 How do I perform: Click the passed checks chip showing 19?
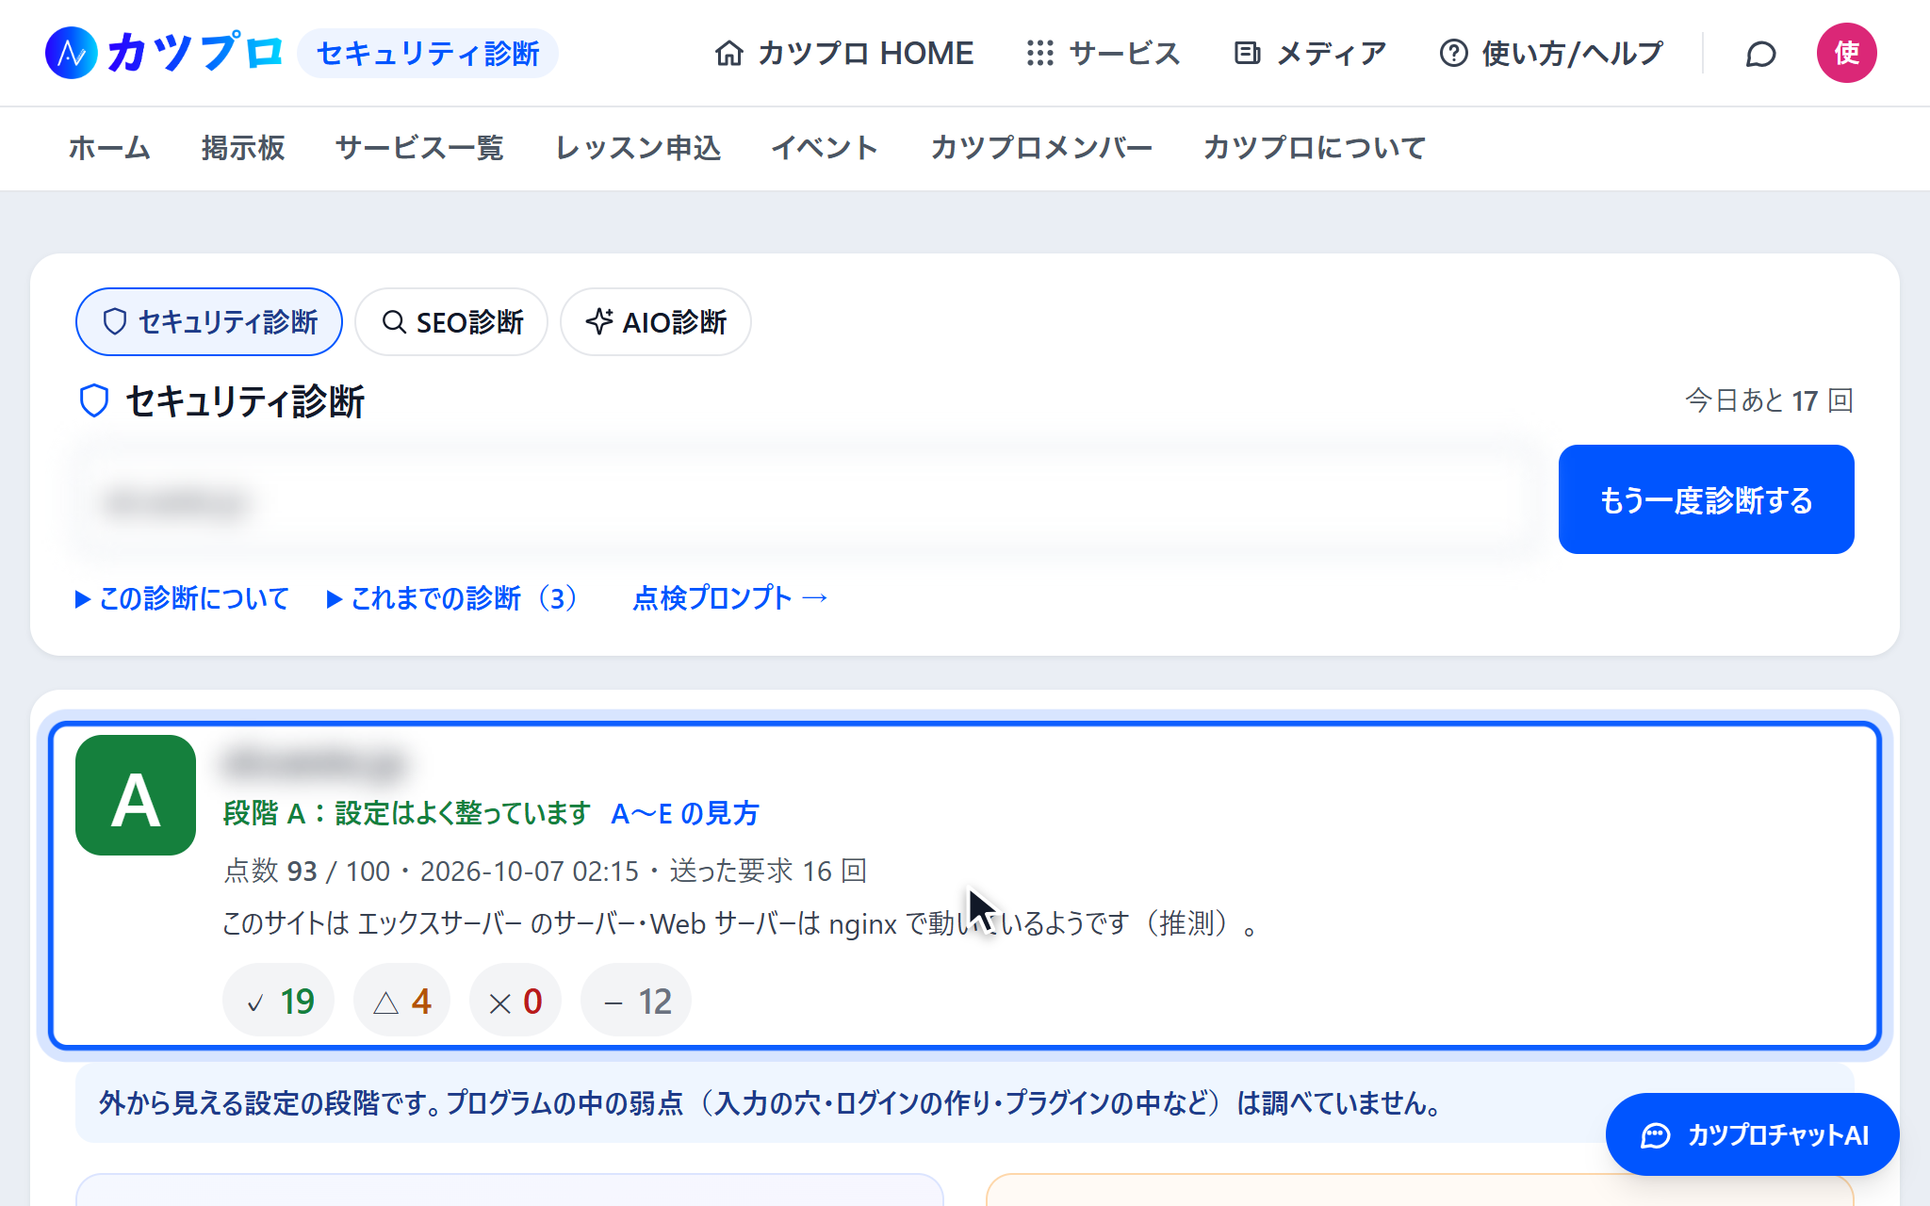point(279,1001)
